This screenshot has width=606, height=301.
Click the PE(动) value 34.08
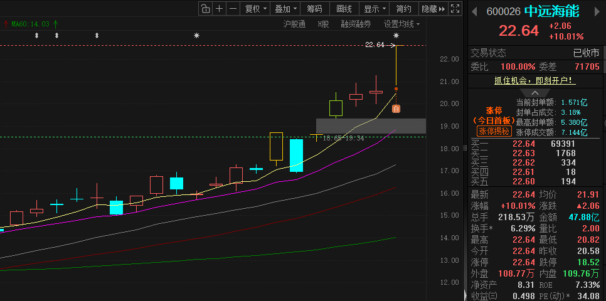tap(588, 297)
